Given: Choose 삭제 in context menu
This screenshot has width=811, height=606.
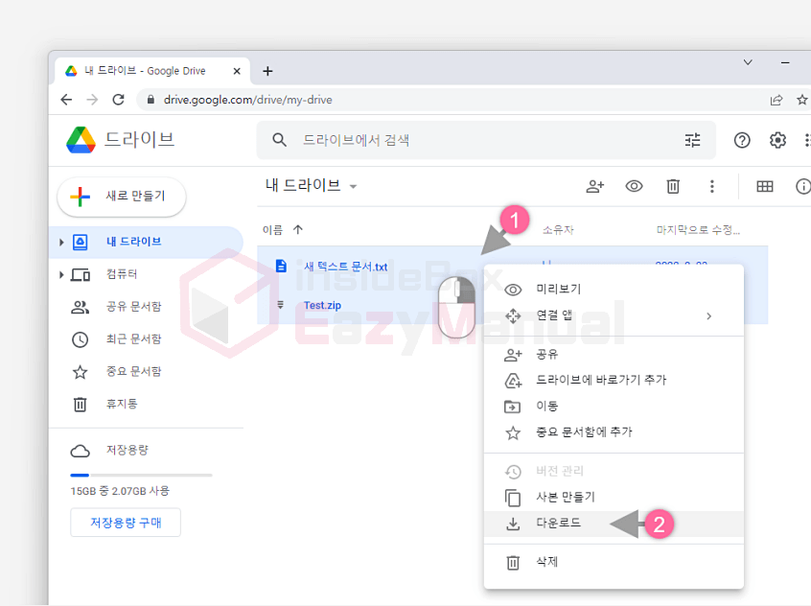Looking at the screenshot, I should [x=614, y=562].
